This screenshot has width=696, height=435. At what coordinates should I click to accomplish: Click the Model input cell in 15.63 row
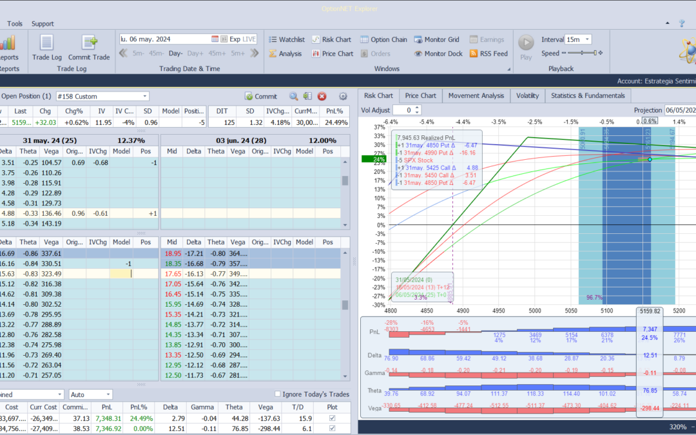tap(121, 274)
